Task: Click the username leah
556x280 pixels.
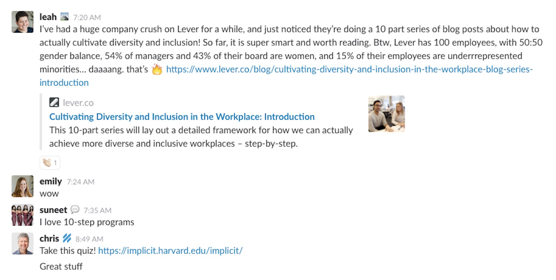Action: tap(48, 17)
